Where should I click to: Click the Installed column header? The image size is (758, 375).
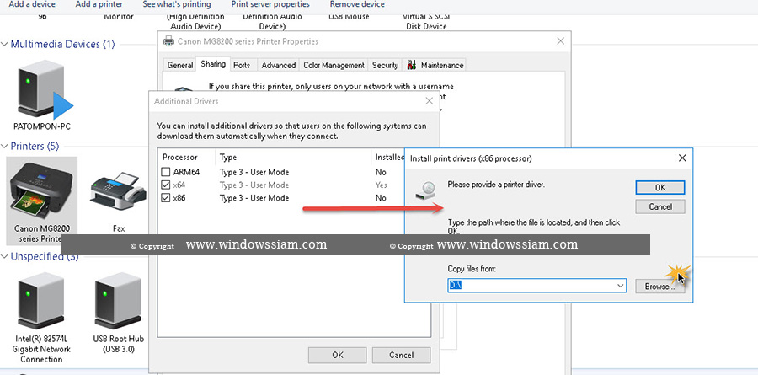point(389,158)
